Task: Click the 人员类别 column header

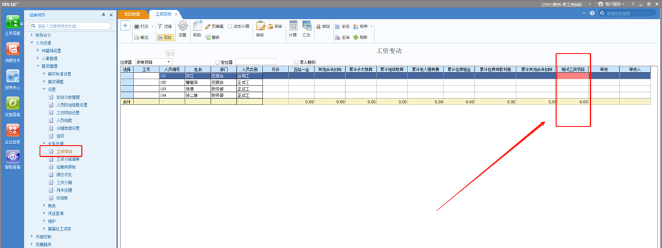Action: (x=249, y=69)
